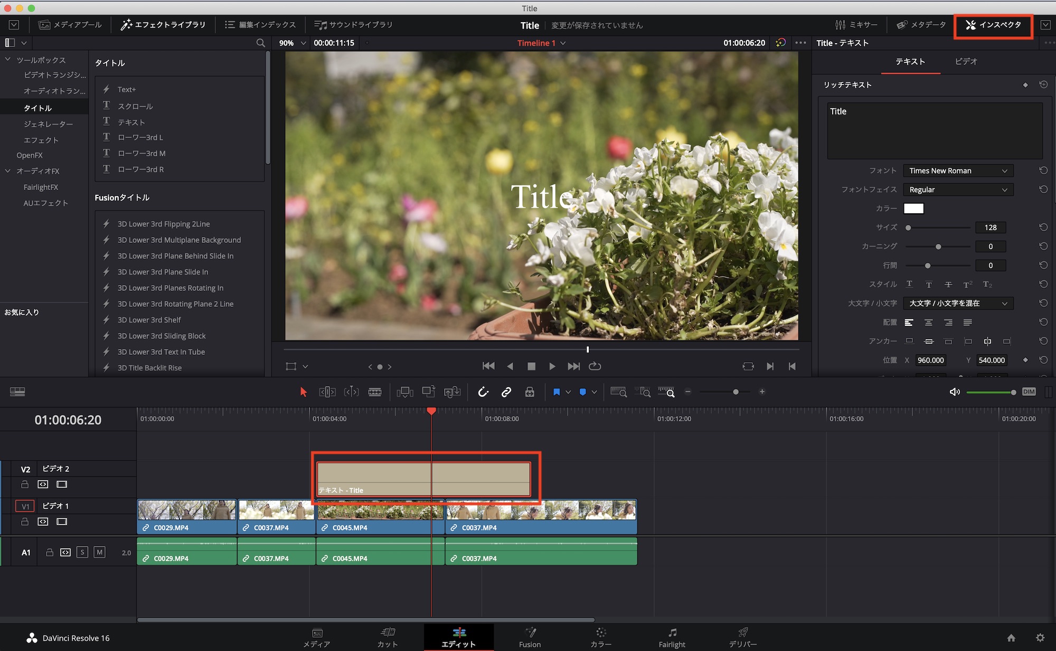Select center text alignment icon
This screenshot has height=651, width=1056.
(x=928, y=323)
